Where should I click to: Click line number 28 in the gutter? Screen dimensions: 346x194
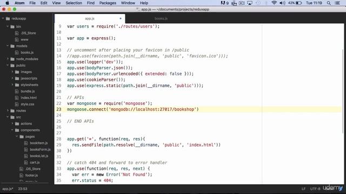coord(59,139)
